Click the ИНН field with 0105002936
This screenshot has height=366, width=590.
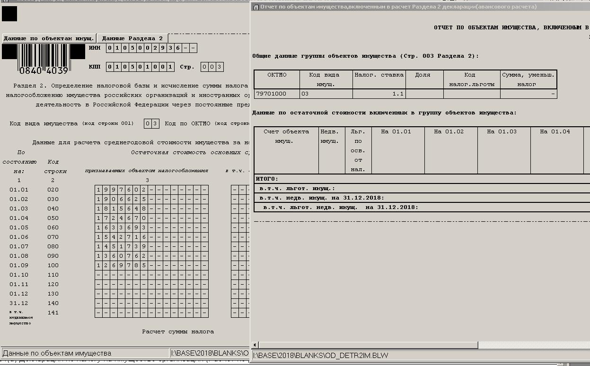tap(151, 48)
